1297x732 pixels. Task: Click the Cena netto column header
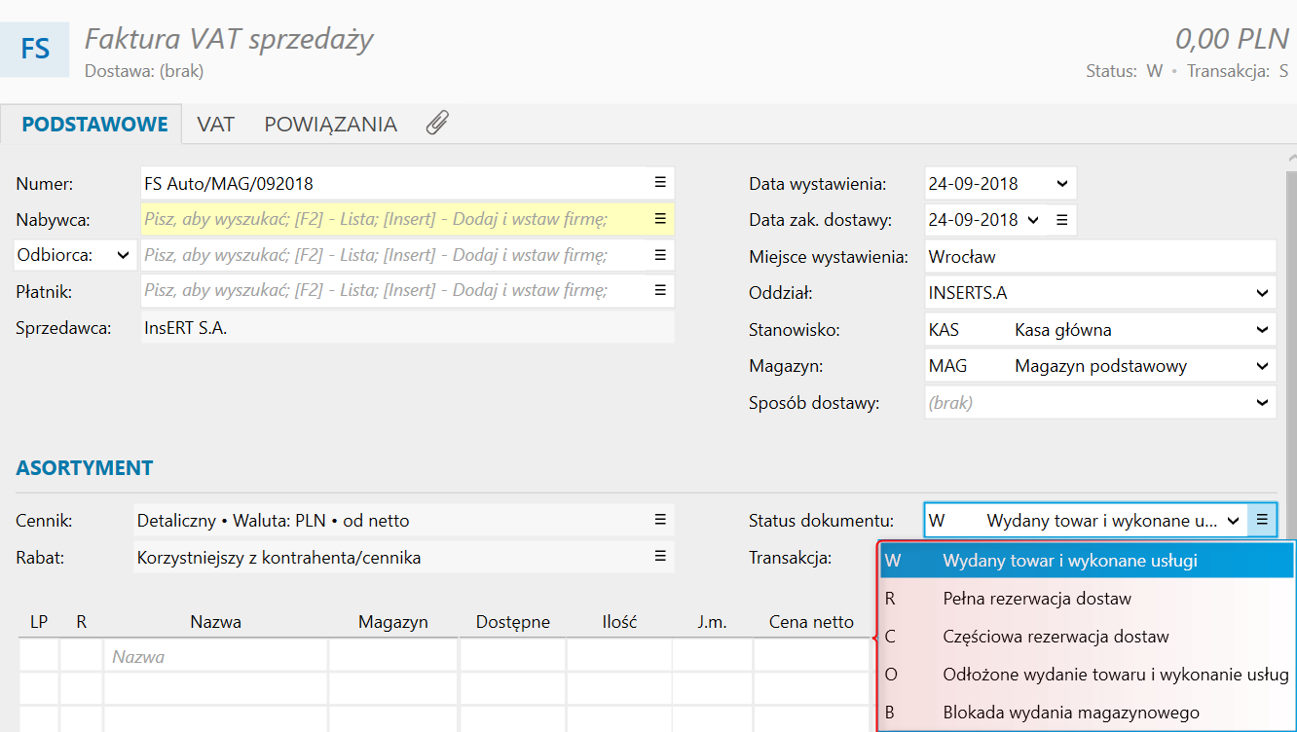[811, 622]
